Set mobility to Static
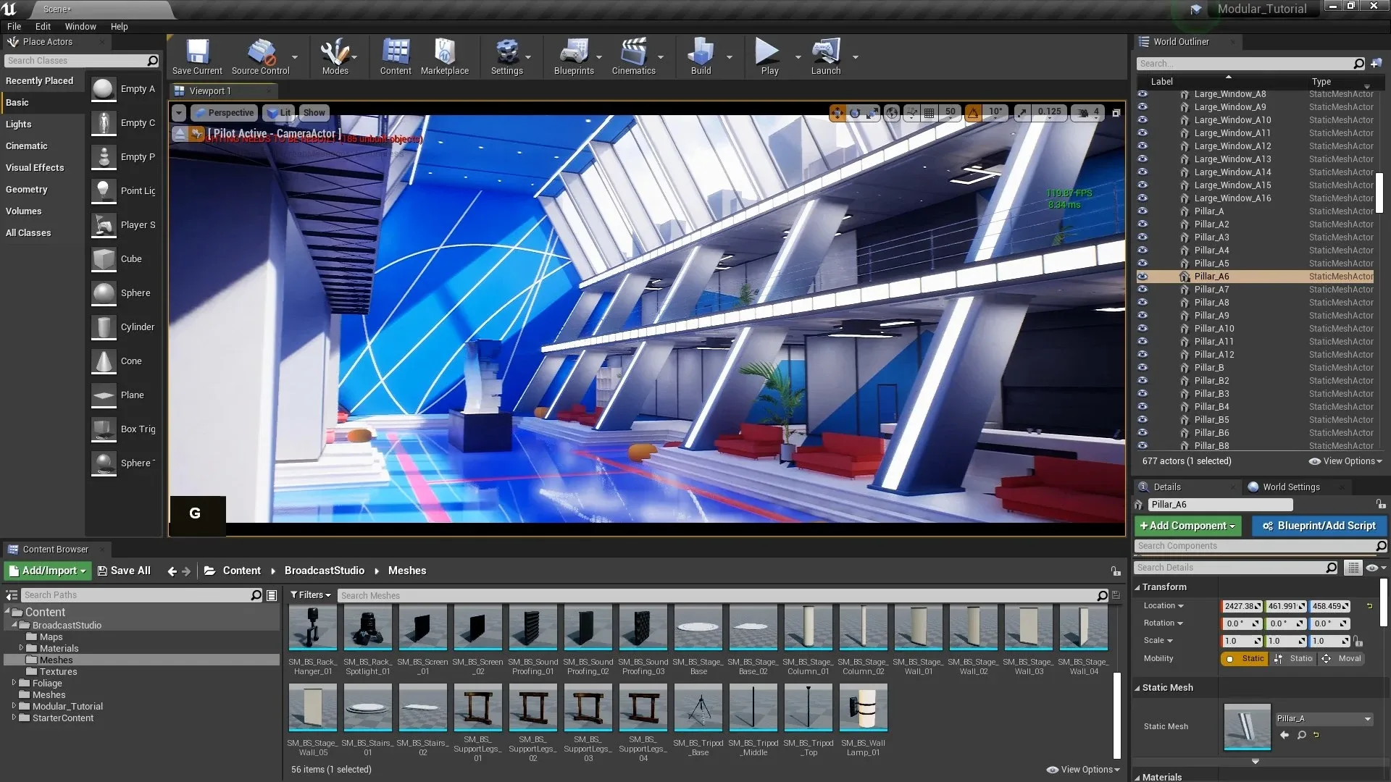Viewport: 1391px width, 782px height. [x=1245, y=659]
